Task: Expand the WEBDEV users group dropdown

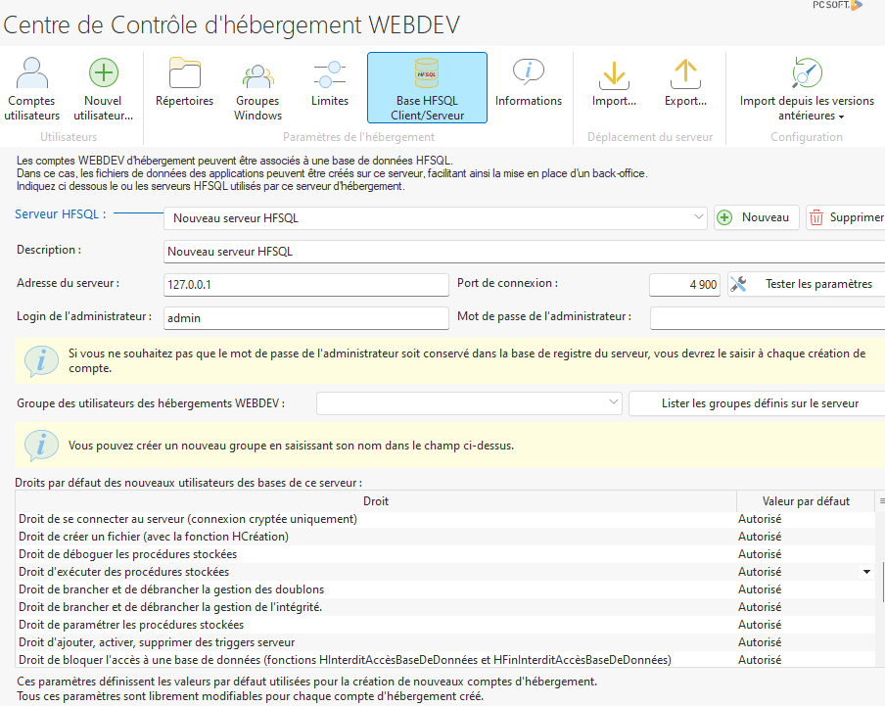Action: [613, 402]
